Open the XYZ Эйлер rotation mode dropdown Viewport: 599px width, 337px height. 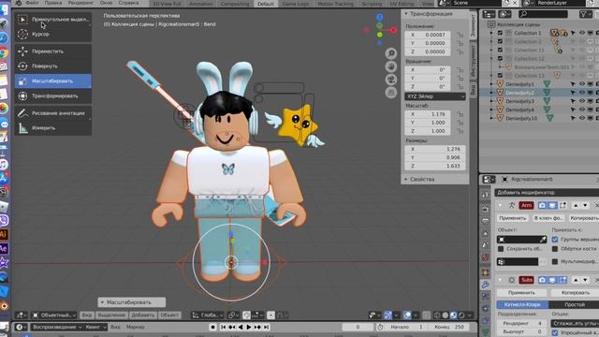pos(435,96)
